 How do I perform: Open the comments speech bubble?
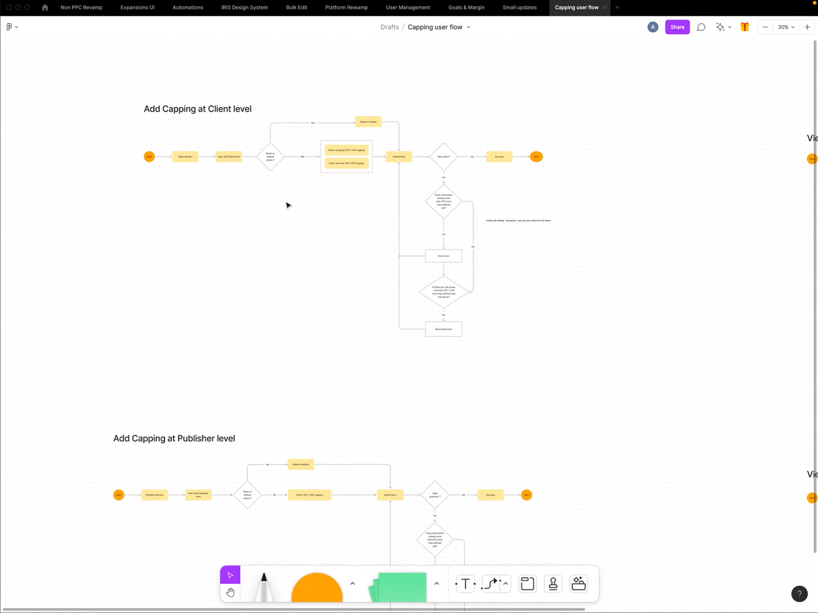(x=701, y=27)
